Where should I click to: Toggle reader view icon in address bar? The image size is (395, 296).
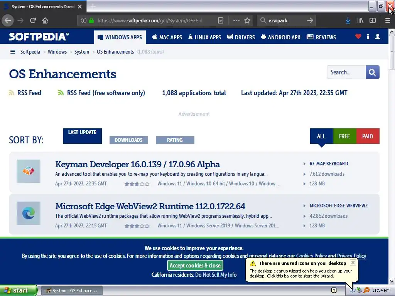(221, 20)
